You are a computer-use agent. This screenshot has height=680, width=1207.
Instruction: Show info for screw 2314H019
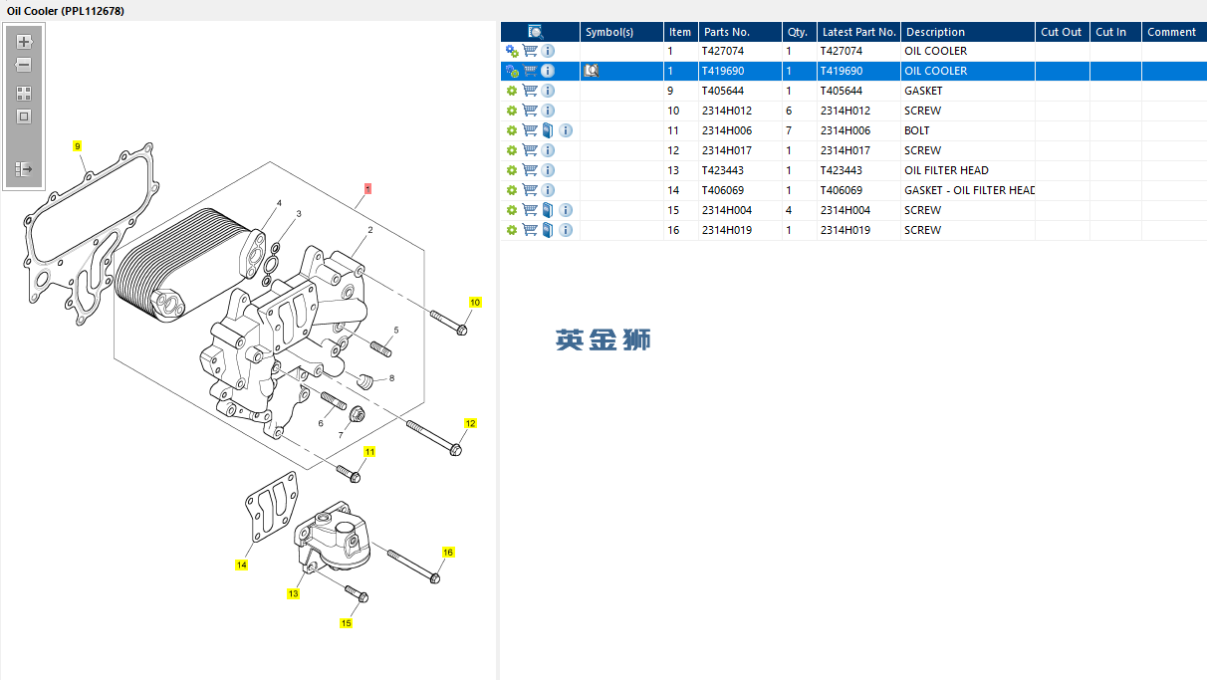pos(566,230)
